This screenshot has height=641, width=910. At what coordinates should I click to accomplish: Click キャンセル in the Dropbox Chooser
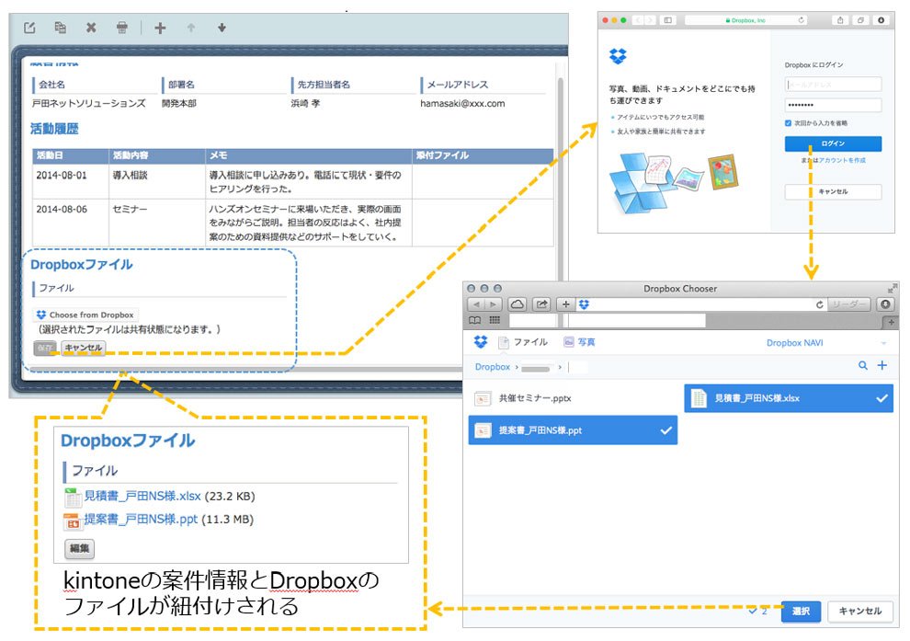[860, 611]
